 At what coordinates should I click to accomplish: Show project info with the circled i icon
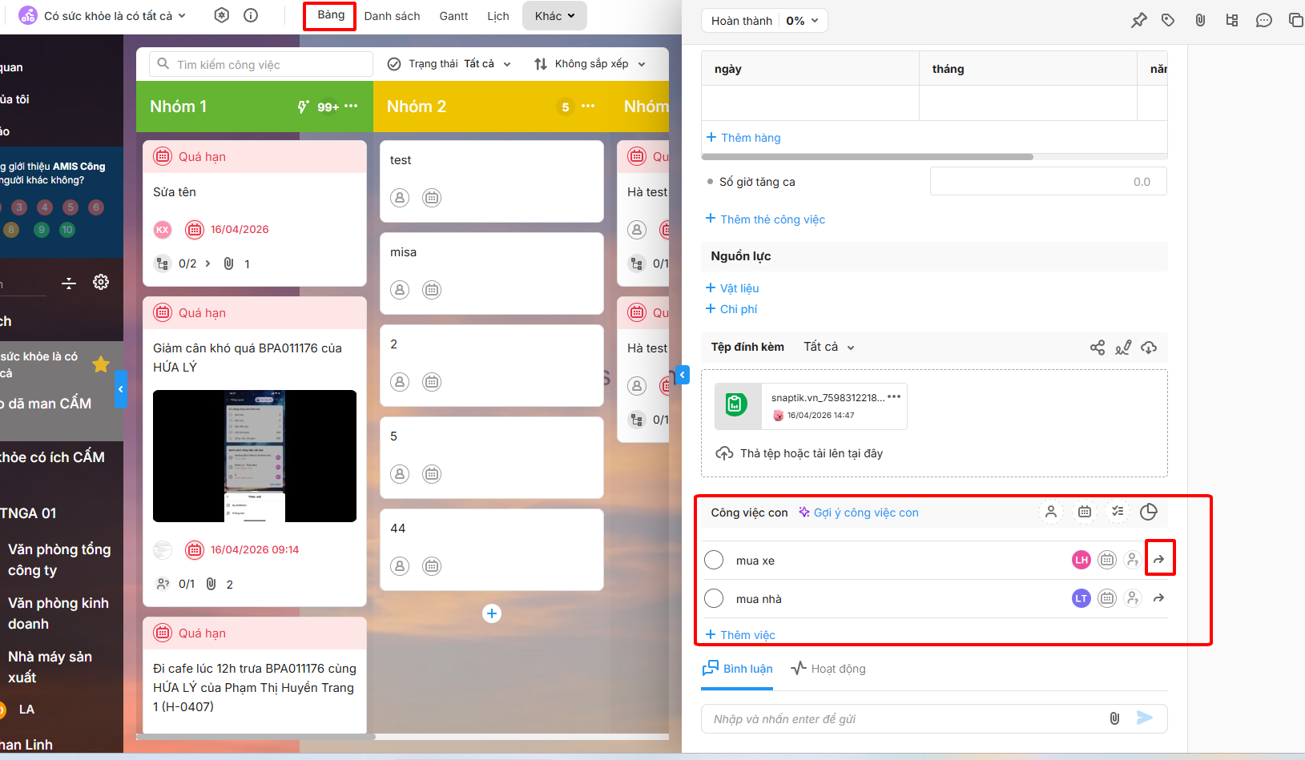[251, 15]
